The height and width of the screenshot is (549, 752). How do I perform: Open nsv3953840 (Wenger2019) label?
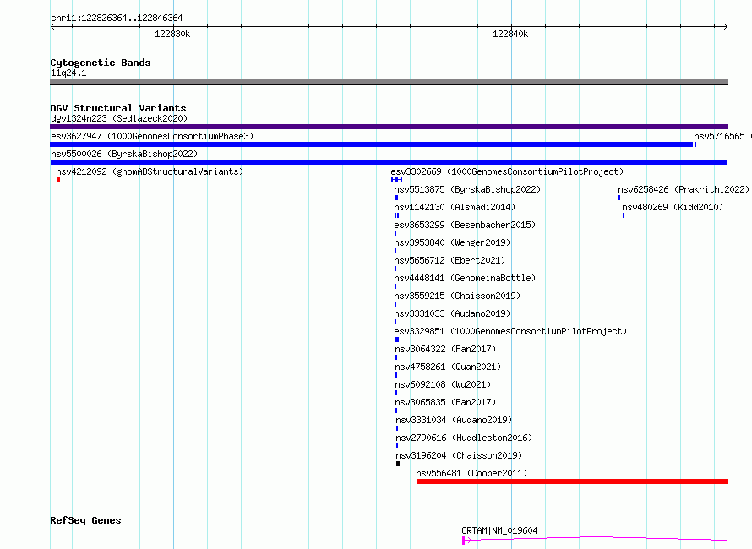(452, 242)
